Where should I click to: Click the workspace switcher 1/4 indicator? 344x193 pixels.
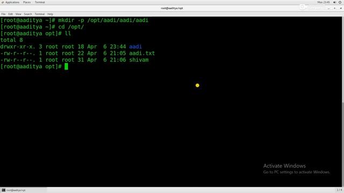[x=339, y=190]
